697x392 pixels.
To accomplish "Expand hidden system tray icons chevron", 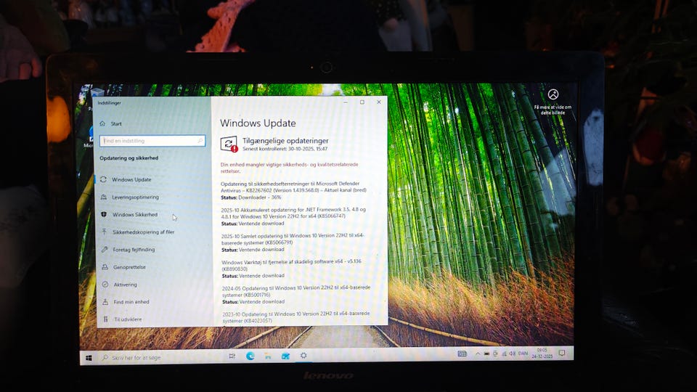I will (478, 354).
